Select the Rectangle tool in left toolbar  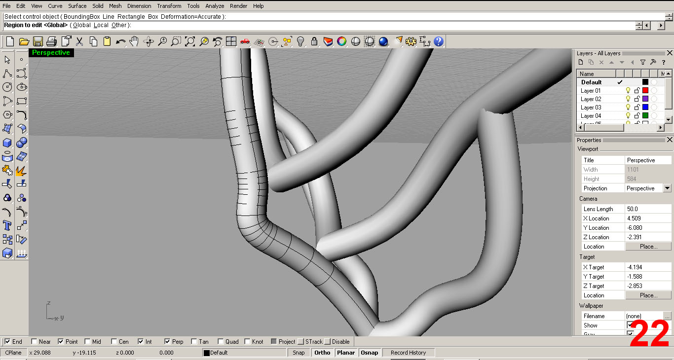click(22, 101)
